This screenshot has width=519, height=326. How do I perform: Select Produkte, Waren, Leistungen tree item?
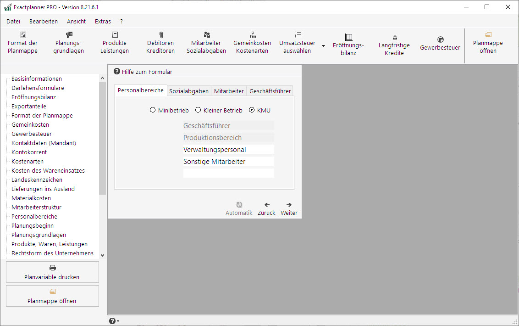[50, 244]
